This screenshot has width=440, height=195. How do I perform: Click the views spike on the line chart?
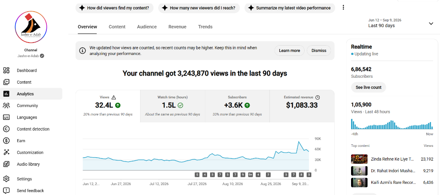[x=299, y=142]
